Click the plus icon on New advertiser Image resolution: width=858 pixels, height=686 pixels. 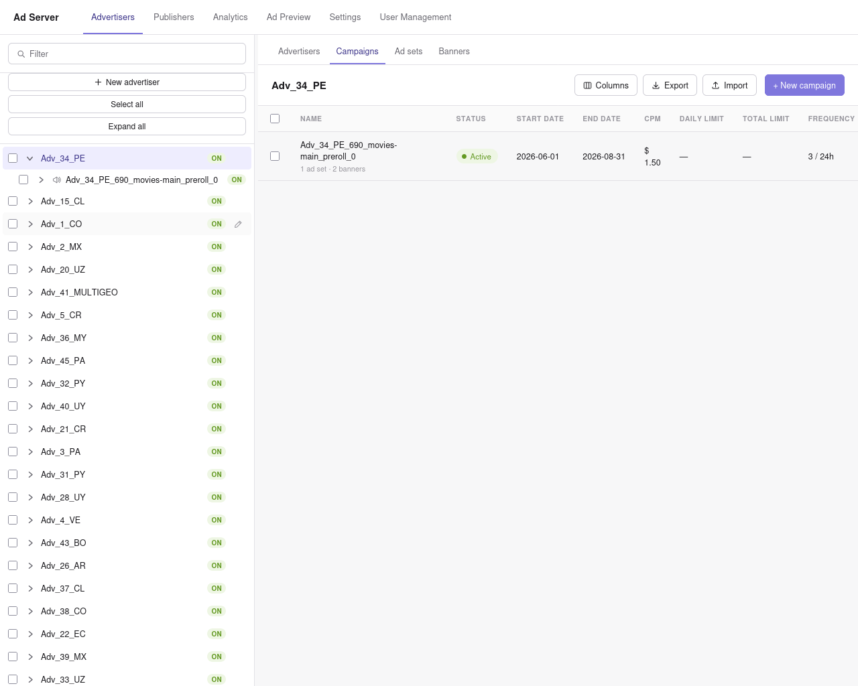[x=99, y=82]
